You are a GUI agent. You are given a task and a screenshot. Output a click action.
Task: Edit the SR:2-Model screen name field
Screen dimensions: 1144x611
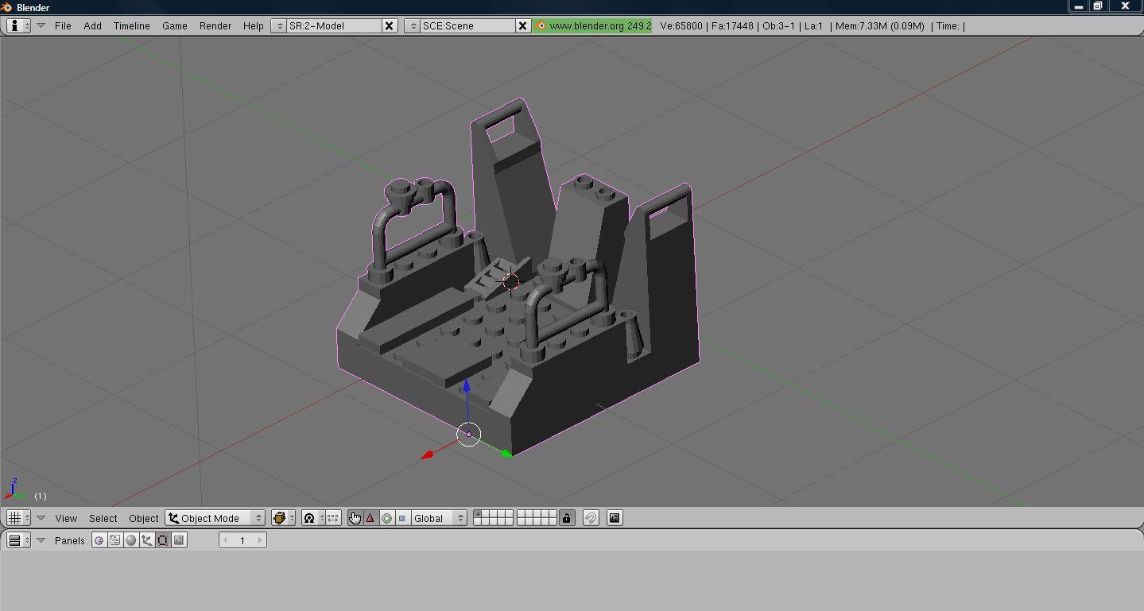pyautogui.click(x=334, y=25)
